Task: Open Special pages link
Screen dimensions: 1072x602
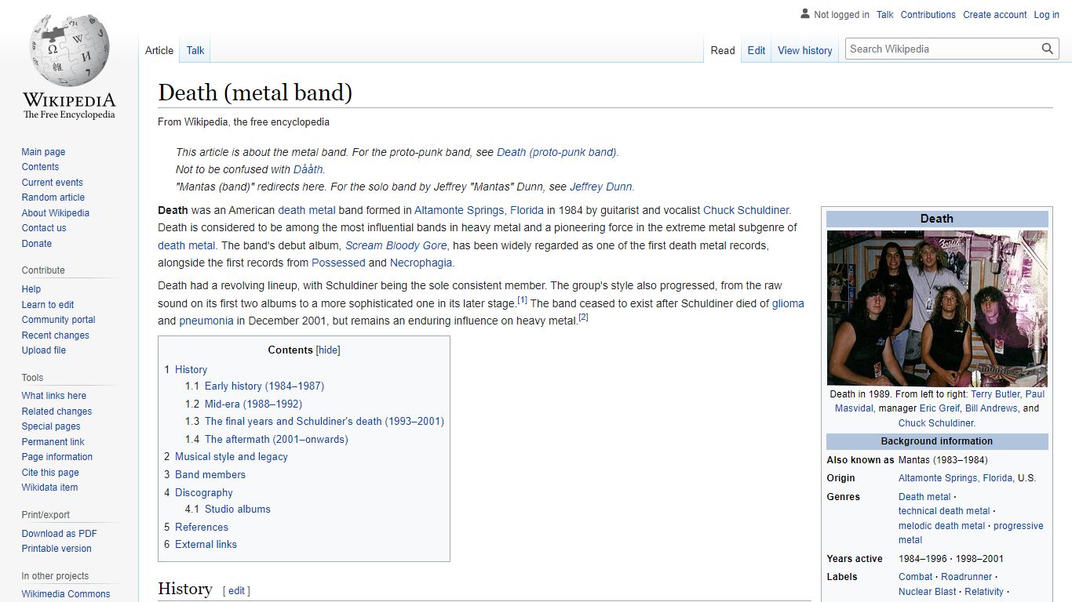Action: (51, 426)
